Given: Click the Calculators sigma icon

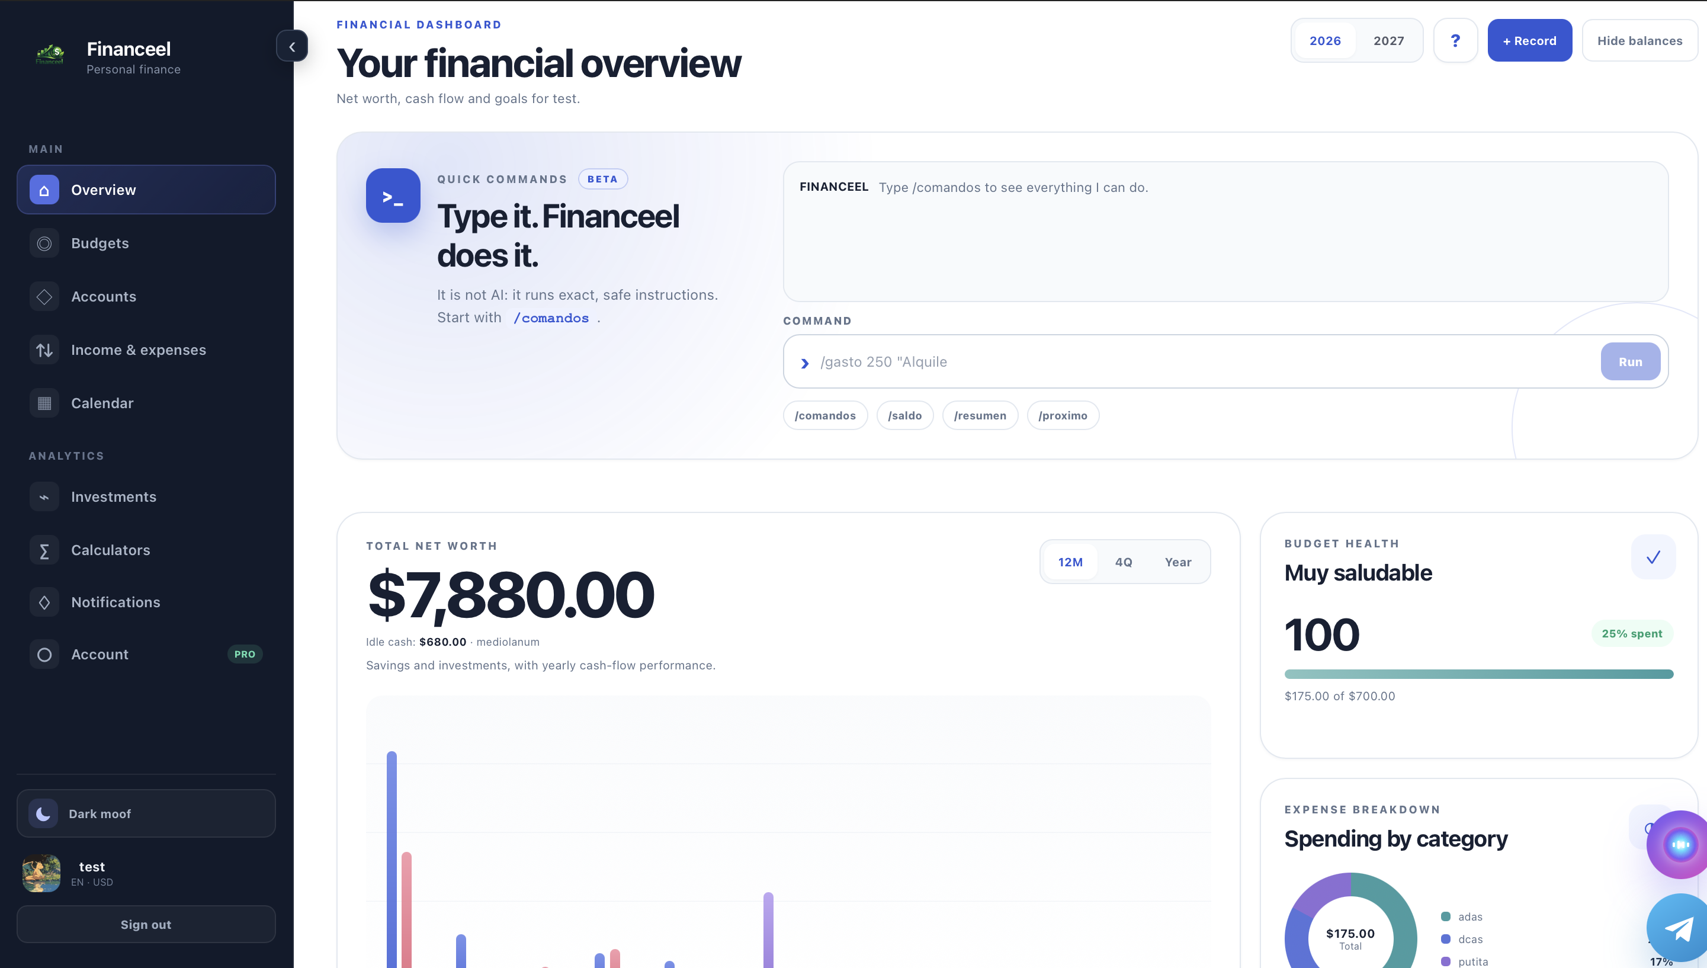Looking at the screenshot, I should pos(44,550).
